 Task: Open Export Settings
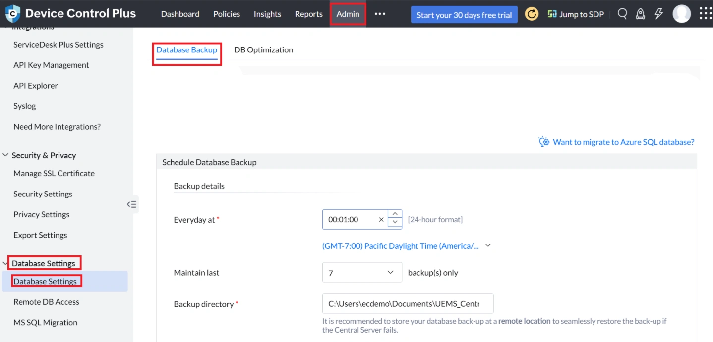(40, 235)
